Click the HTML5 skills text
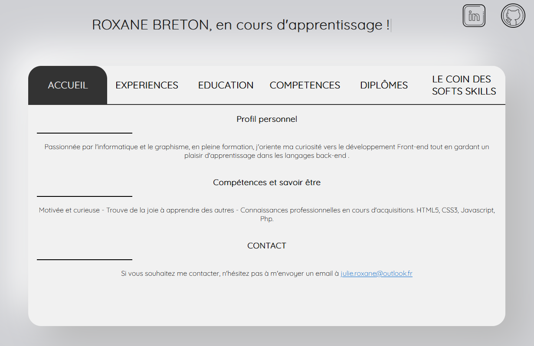This screenshot has height=346, width=534. 427,210
